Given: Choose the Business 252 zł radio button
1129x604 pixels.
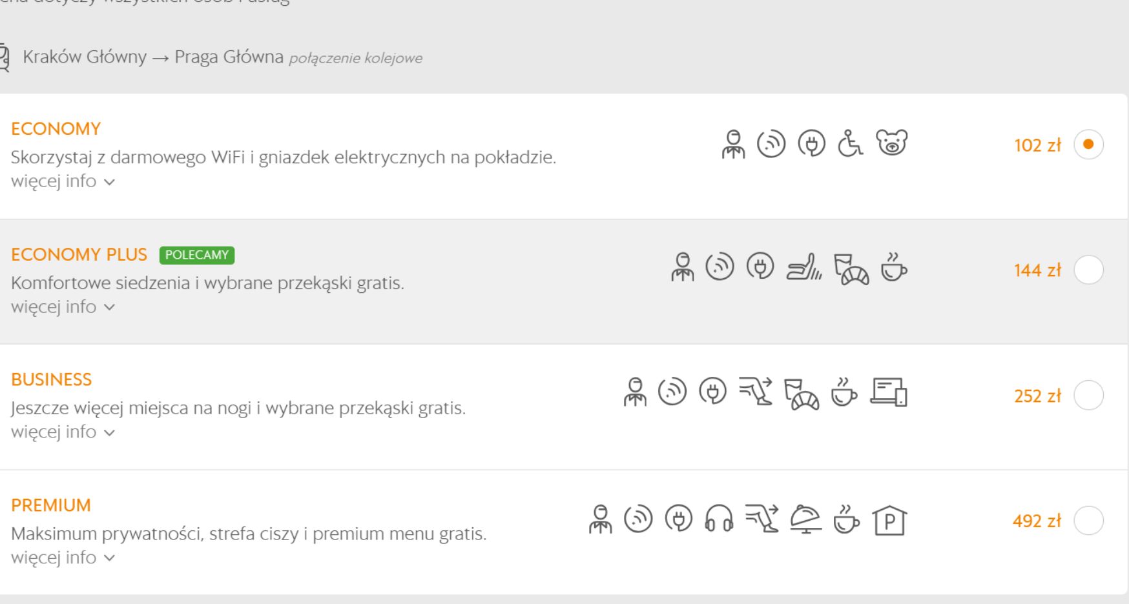Looking at the screenshot, I should [x=1088, y=395].
